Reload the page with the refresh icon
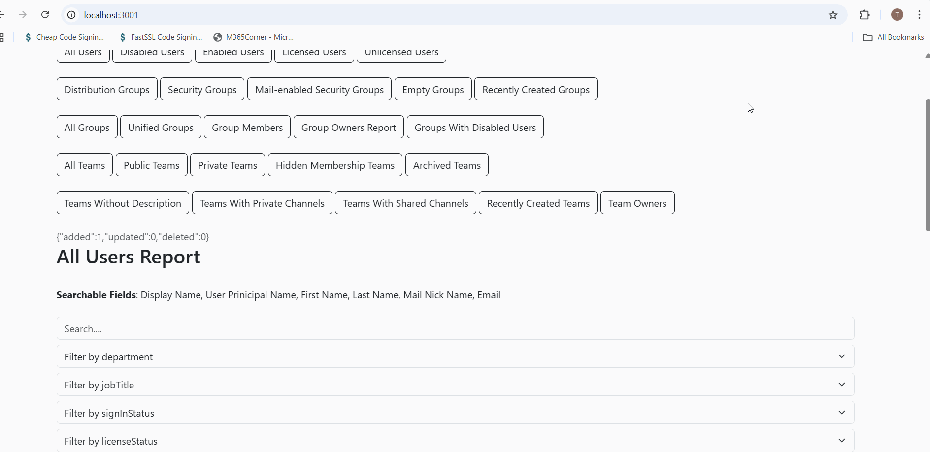Screen dimensions: 930x452 (x=45, y=15)
